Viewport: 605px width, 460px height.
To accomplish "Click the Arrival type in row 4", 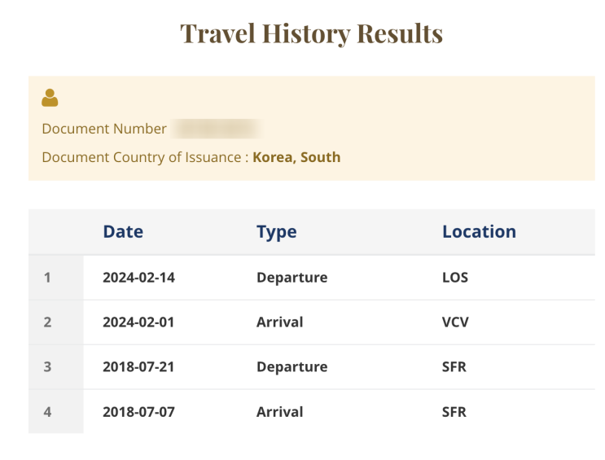I will (x=279, y=412).
